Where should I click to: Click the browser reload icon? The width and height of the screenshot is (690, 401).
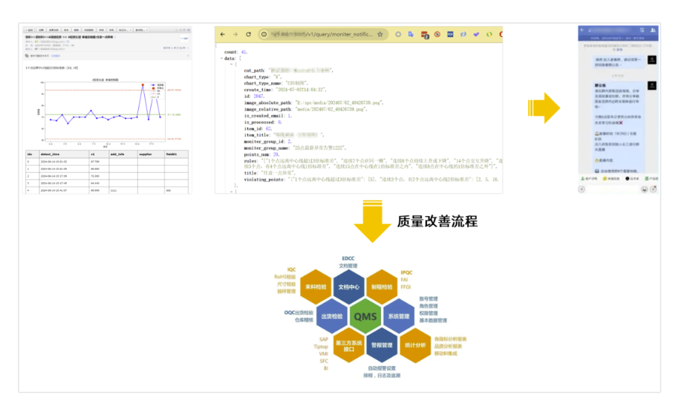[248, 34]
